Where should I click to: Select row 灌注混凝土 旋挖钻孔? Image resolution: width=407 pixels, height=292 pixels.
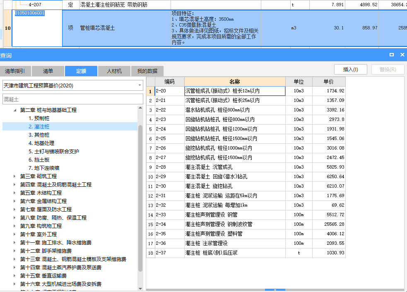point(246,186)
